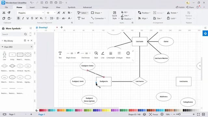Click the Share button
The height and width of the screenshot is (117, 208).
(190, 7)
